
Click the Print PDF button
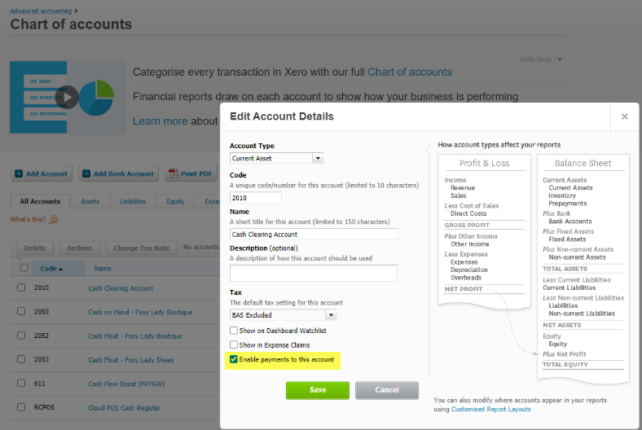point(191,173)
